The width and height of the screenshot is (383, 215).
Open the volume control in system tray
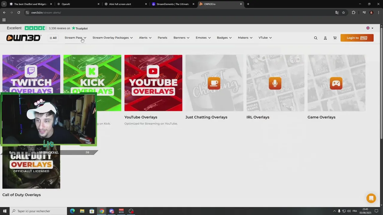tap(349, 211)
